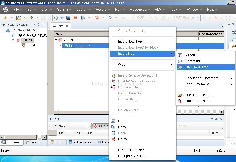Open Solution Explorer panel options arrow

coord(34,25)
